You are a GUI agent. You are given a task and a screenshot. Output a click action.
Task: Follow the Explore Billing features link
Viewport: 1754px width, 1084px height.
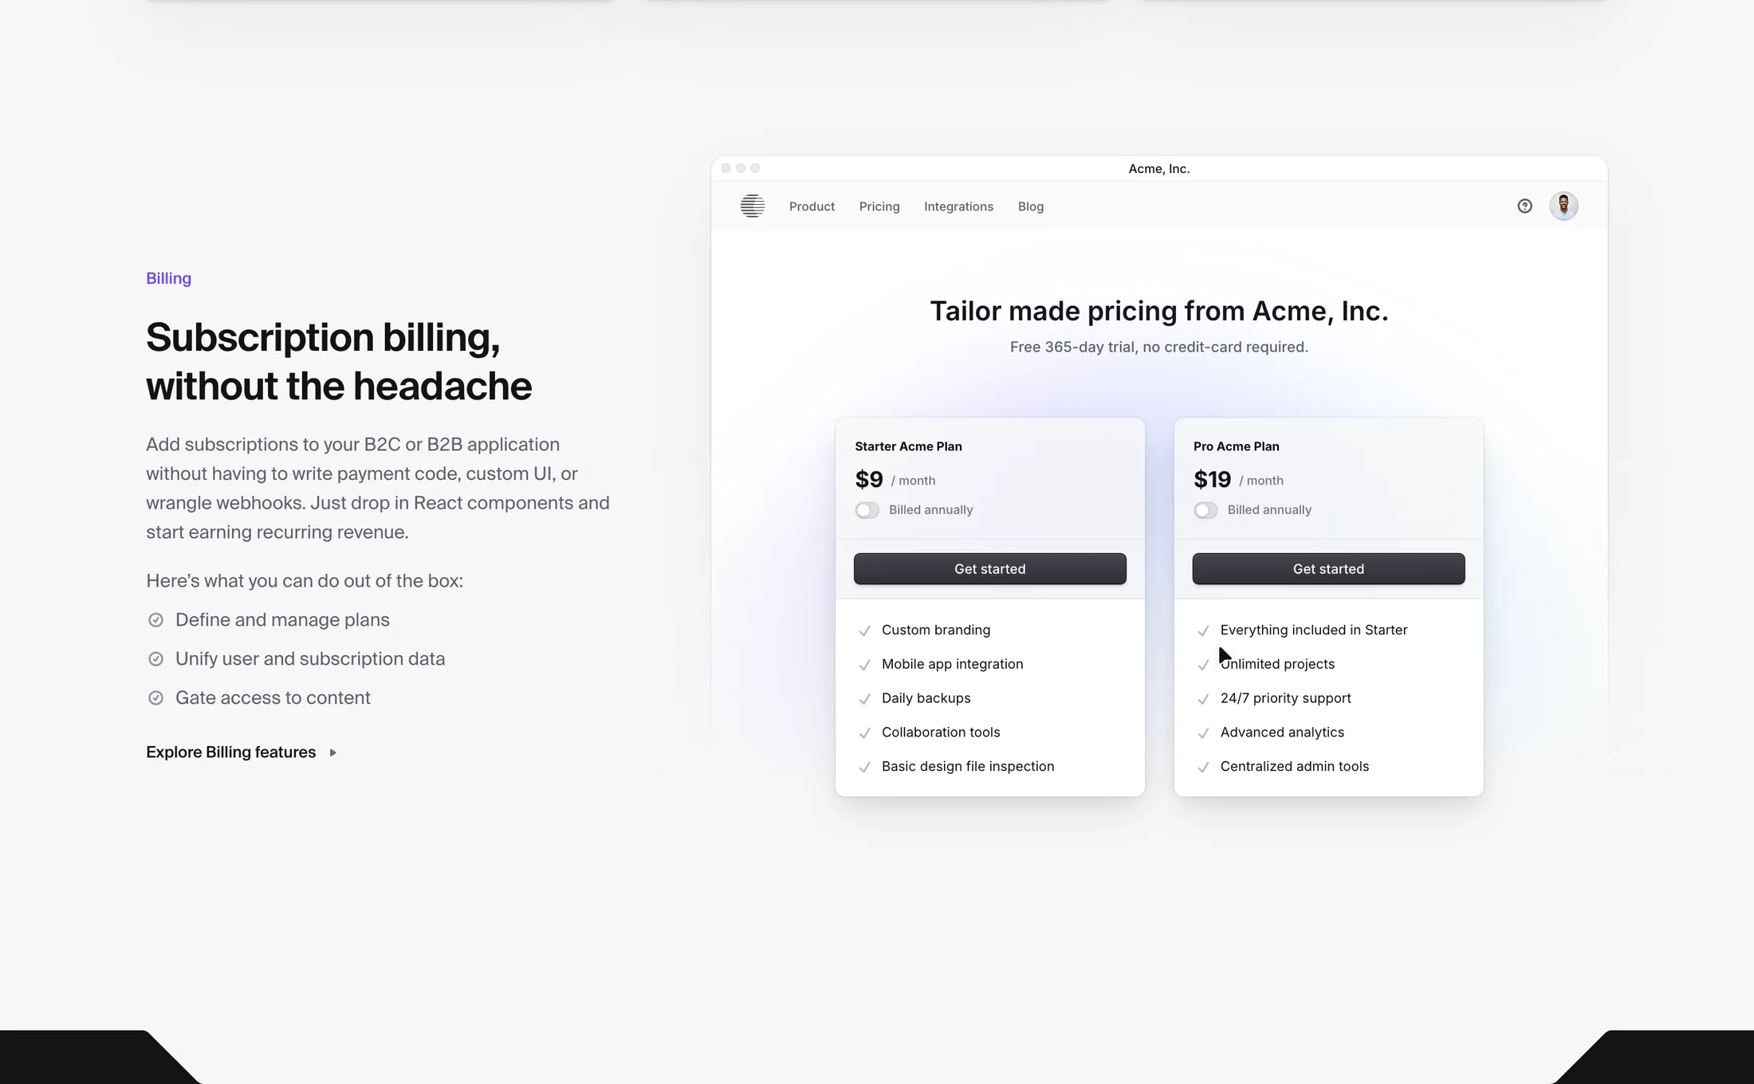[242, 752]
